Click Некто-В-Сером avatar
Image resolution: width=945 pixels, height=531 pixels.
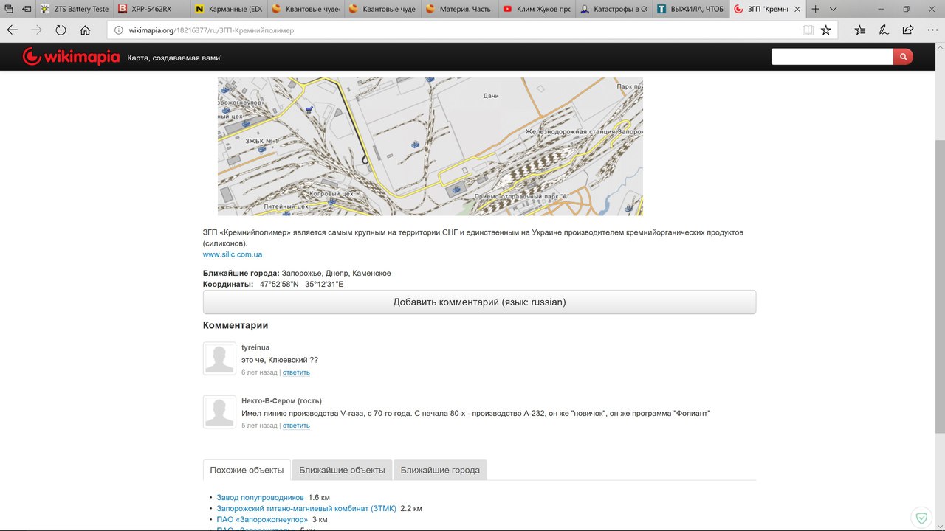pyautogui.click(x=219, y=412)
